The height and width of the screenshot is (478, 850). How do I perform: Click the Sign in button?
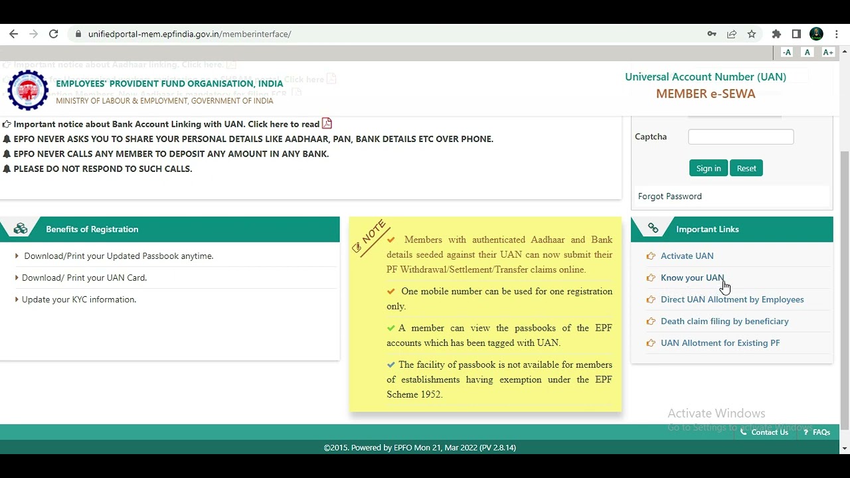point(709,168)
